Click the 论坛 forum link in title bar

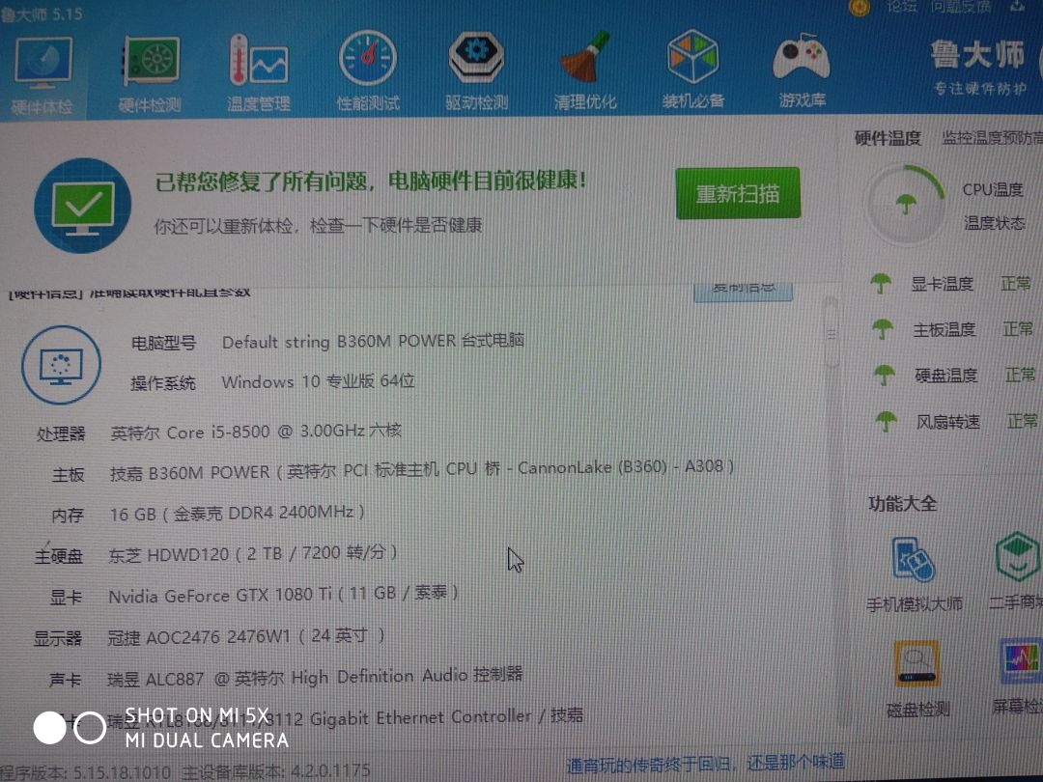901,7
